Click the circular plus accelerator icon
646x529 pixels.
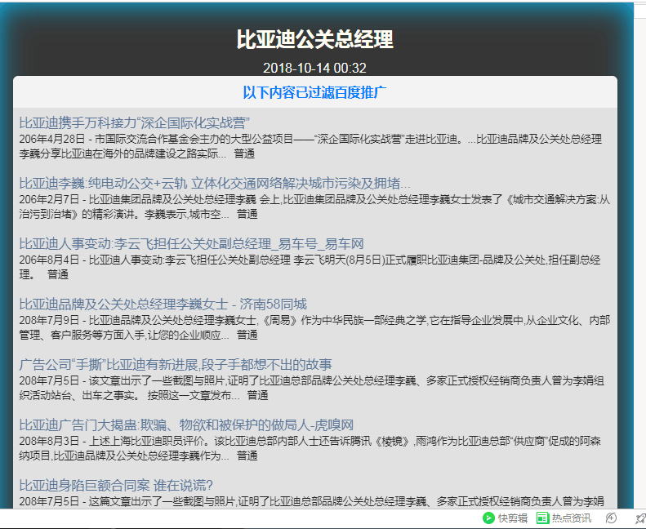tap(611, 518)
